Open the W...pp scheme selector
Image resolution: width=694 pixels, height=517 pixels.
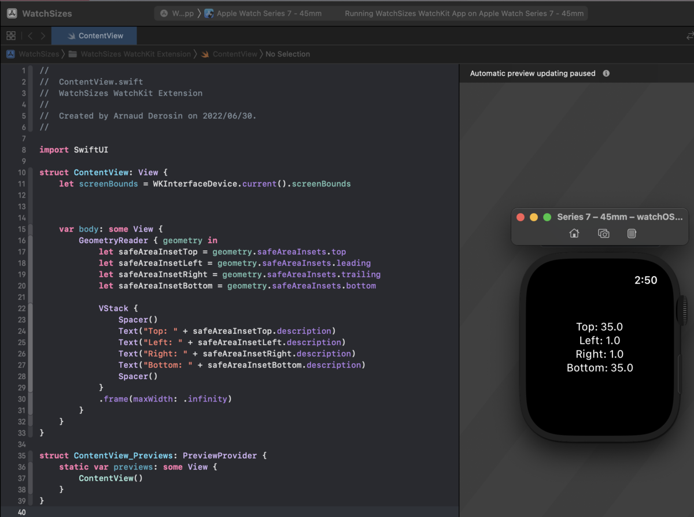[x=177, y=13]
